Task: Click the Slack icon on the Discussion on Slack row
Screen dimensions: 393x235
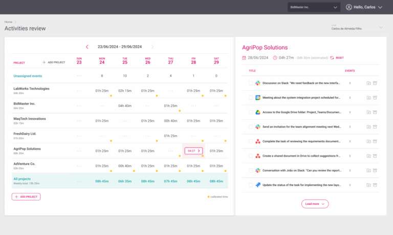Action: (258, 83)
